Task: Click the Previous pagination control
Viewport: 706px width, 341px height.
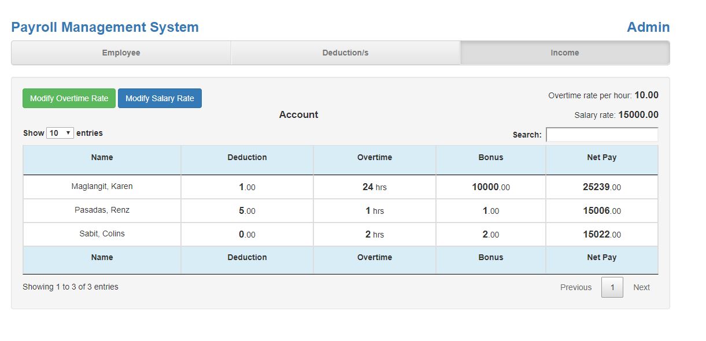Action: [575, 287]
